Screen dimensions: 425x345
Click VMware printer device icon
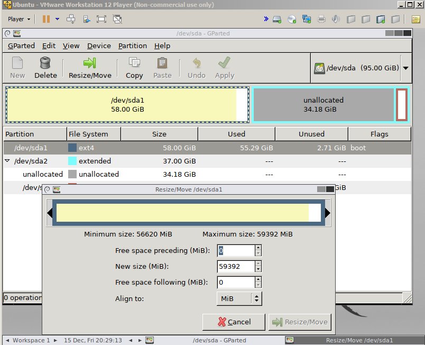pos(321,19)
